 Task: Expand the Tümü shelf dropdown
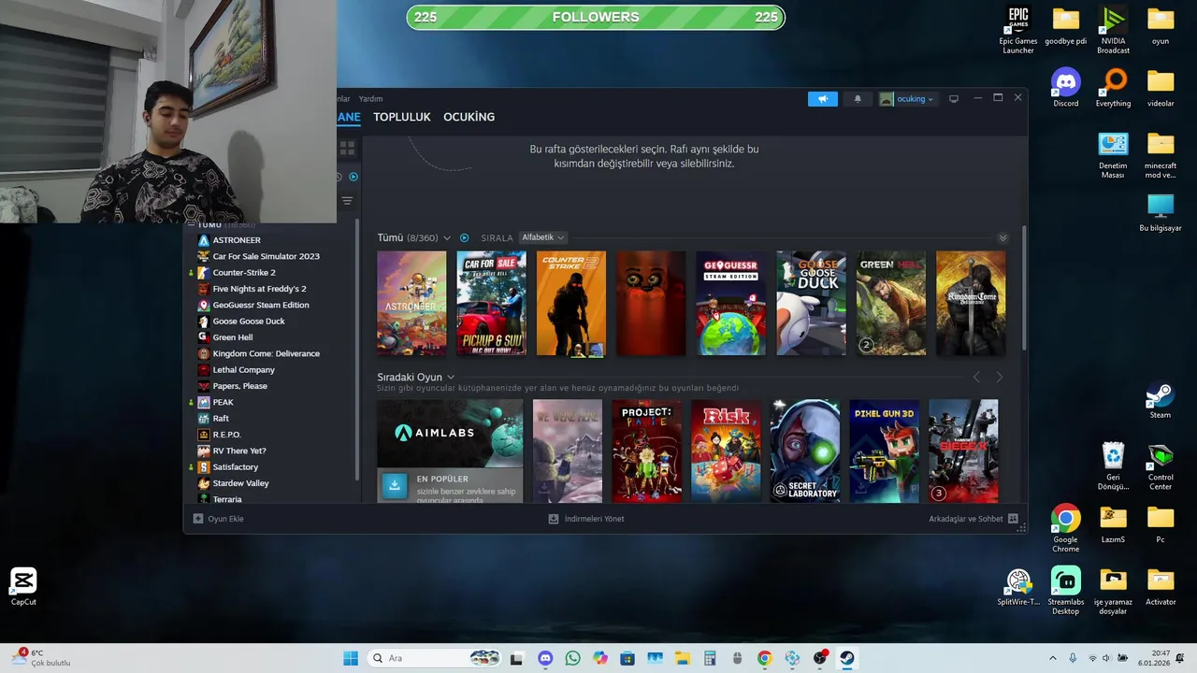(x=447, y=238)
